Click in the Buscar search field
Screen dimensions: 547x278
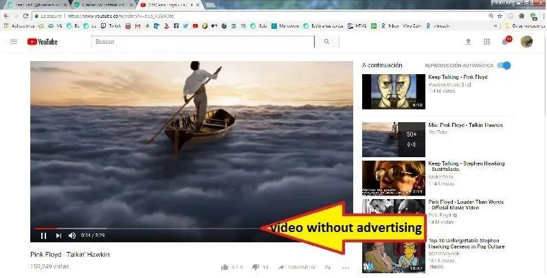coord(203,42)
